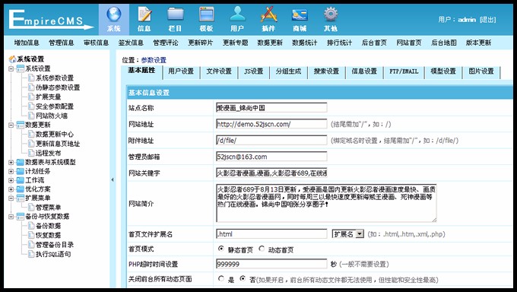Collapse the sidebar using splitter arrow
The height and width of the screenshot is (292, 517).
tap(113, 179)
